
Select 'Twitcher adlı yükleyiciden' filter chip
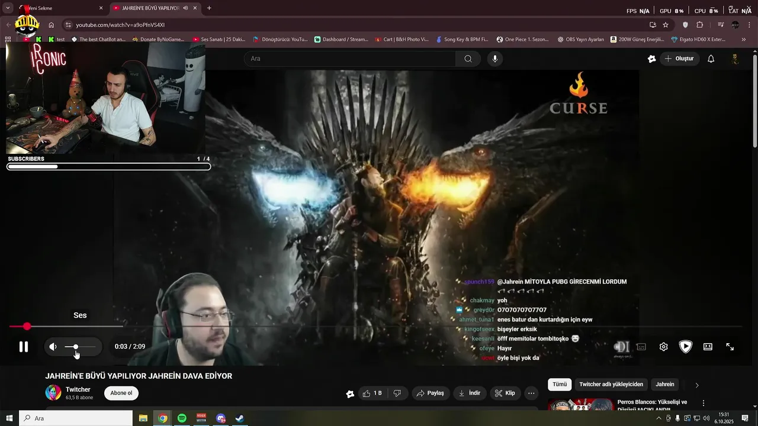tap(611, 385)
